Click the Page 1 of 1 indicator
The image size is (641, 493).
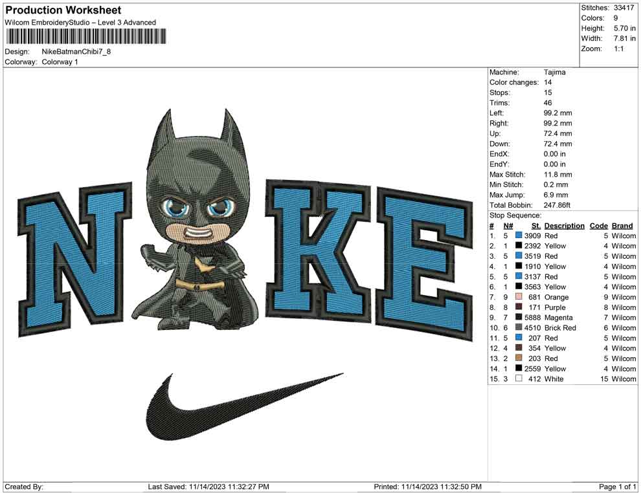pyautogui.click(x=617, y=487)
